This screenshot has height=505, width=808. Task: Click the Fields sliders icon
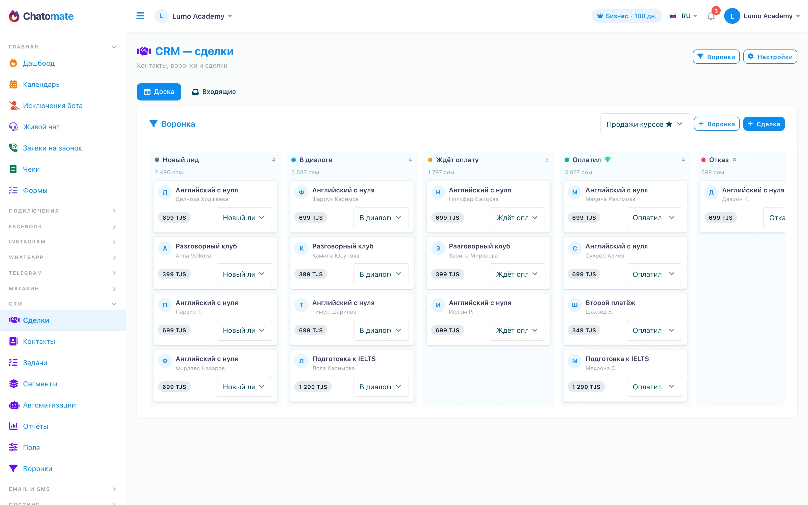[x=13, y=447]
